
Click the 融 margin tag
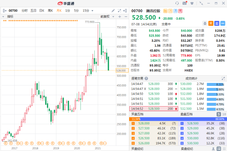165,11
